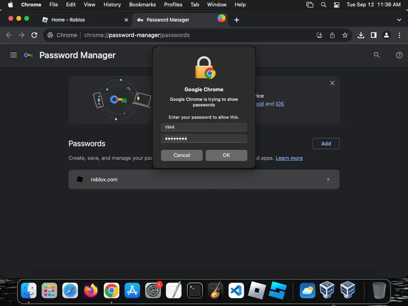The width and height of the screenshot is (408, 306).
Task: Open Chrome downloads icon
Action: (361, 35)
